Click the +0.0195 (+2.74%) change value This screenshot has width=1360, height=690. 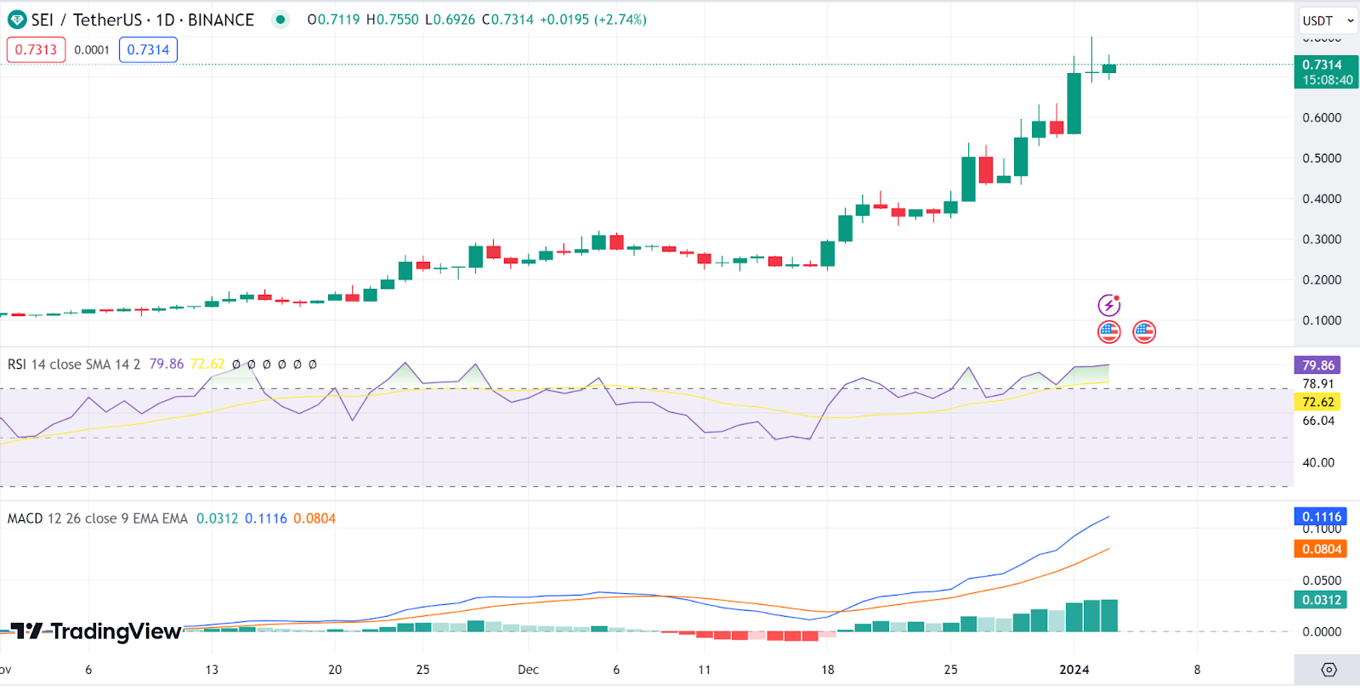point(593,20)
